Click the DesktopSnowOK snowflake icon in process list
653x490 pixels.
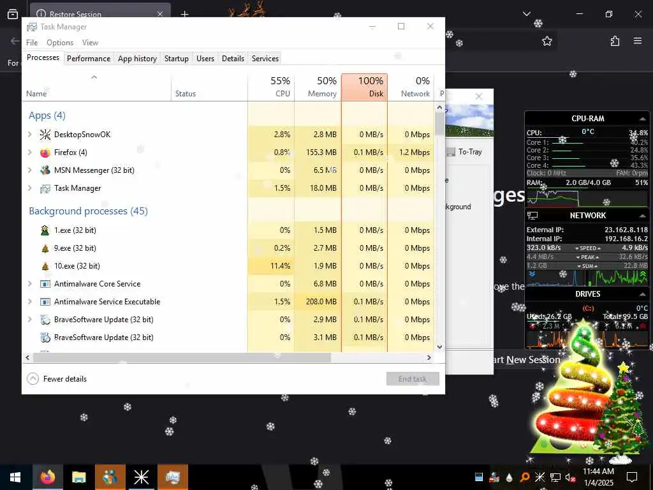tap(45, 135)
